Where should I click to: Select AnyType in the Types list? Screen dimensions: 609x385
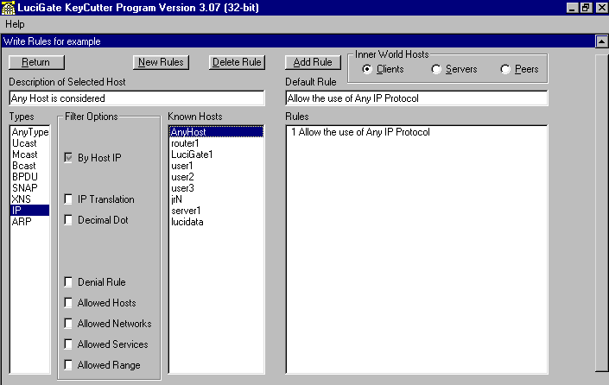(x=30, y=132)
